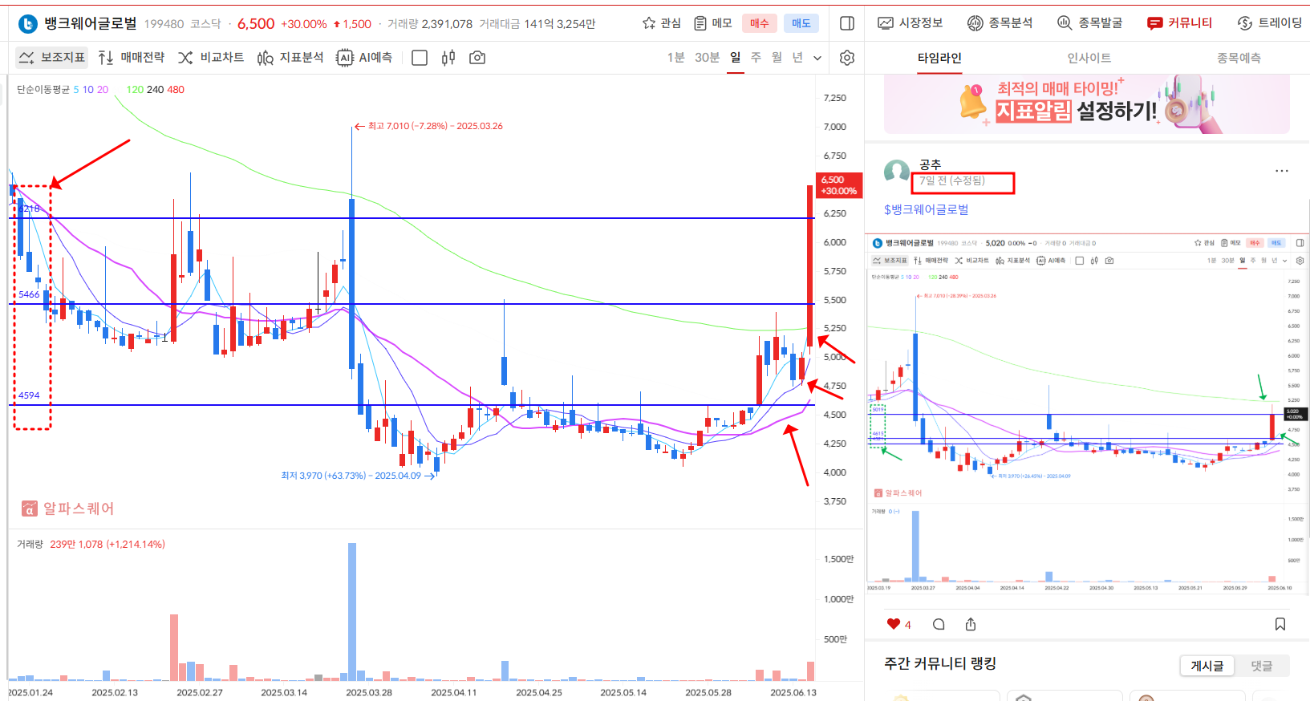Select the 댓글 ranking toggle
Screen dimensions: 1310x701
click(1262, 666)
